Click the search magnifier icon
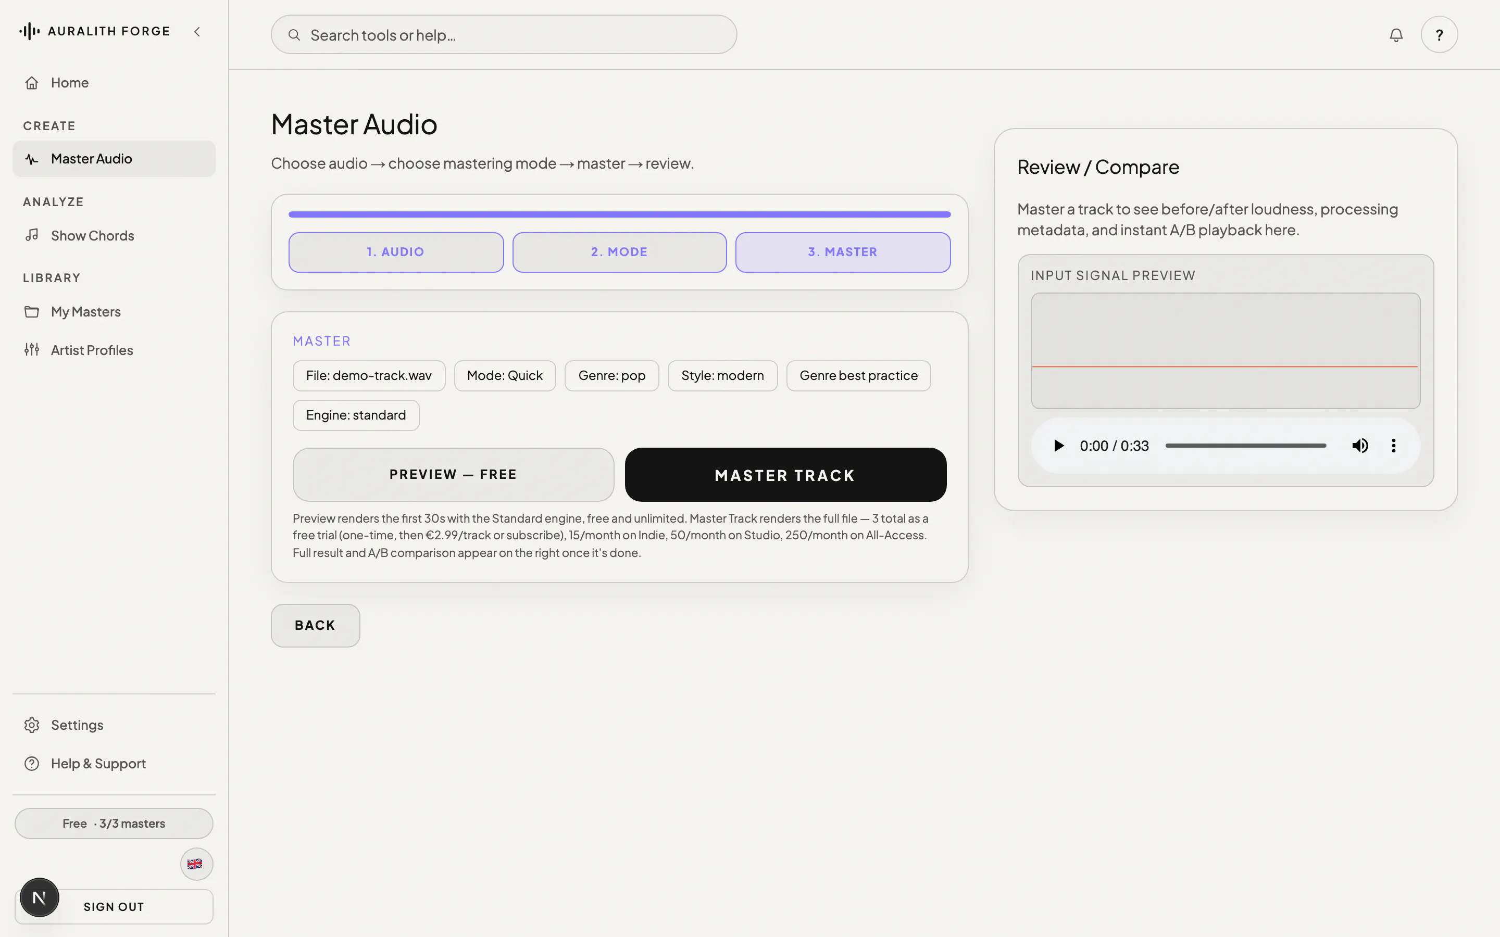This screenshot has height=937, width=1500. point(294,35)
